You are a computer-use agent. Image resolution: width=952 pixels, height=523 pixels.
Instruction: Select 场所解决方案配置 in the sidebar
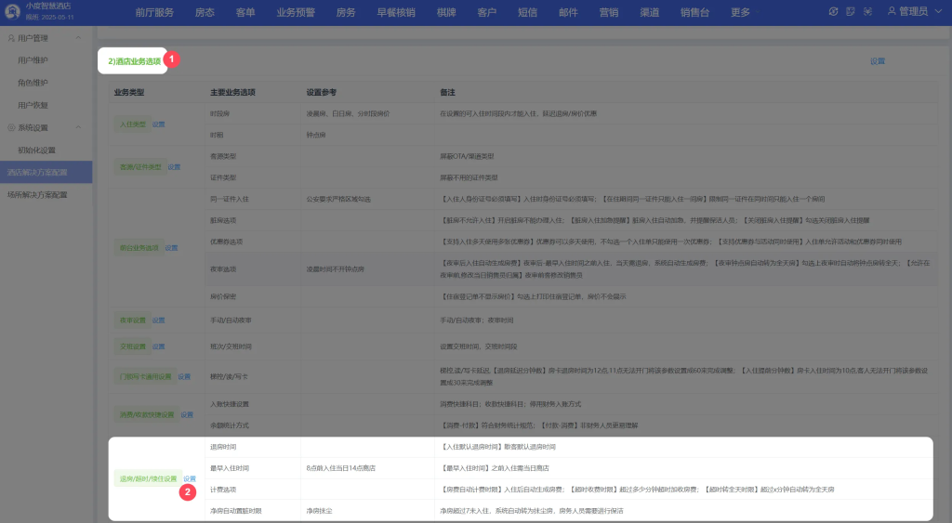coord(37,195)
